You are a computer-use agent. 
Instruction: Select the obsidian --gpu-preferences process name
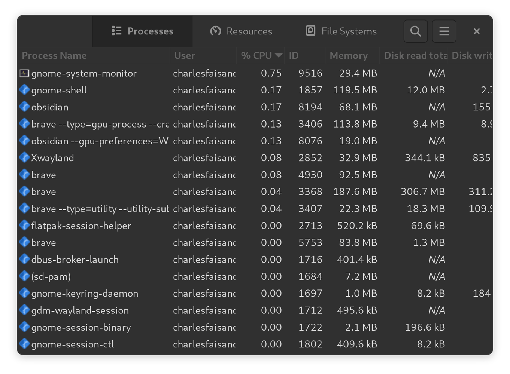(100, 141)
